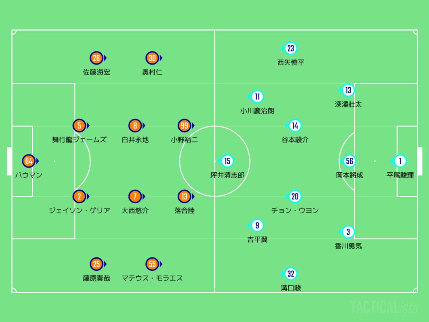Image resolution: width=429 pixels, height=322 pixels.
Task: Click the orange number 30 player marker
Action: pos(152,58)
